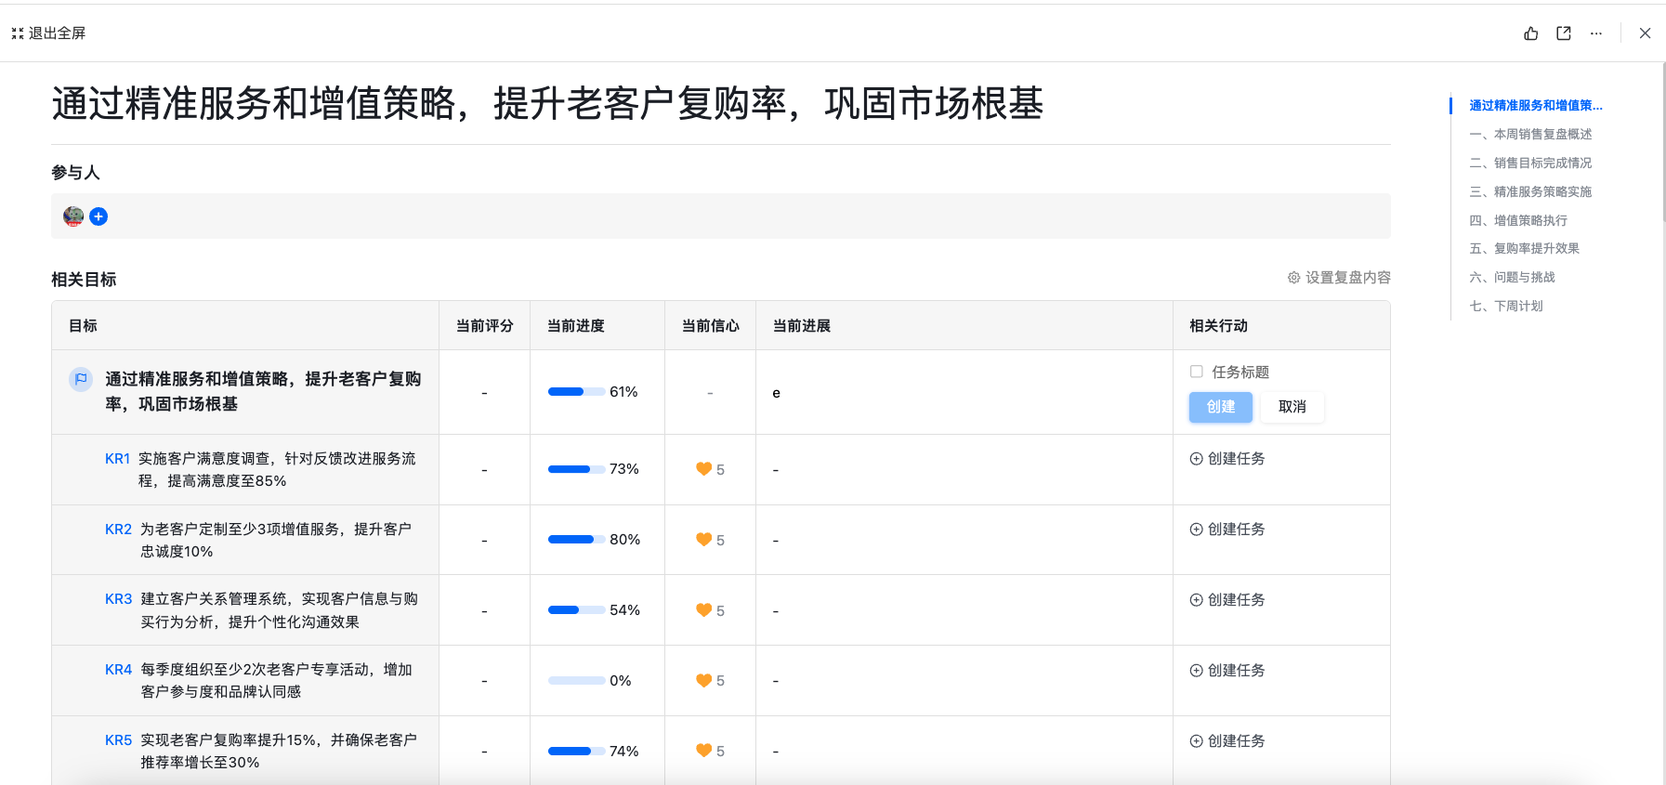Click the KR1 heart confidence score
The width and height of the screenshot is (1666, 785).
point(710,469)
